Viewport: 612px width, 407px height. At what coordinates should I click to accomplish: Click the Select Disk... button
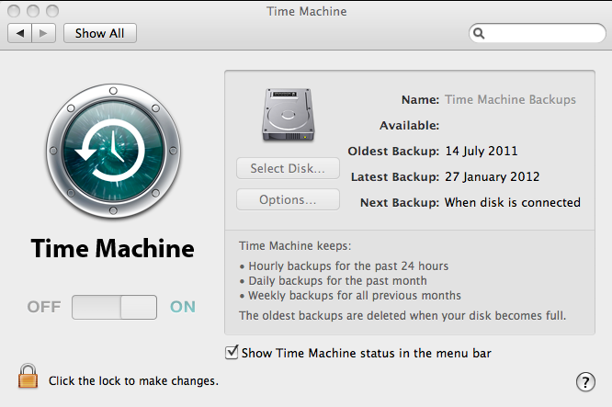point(288,169)
